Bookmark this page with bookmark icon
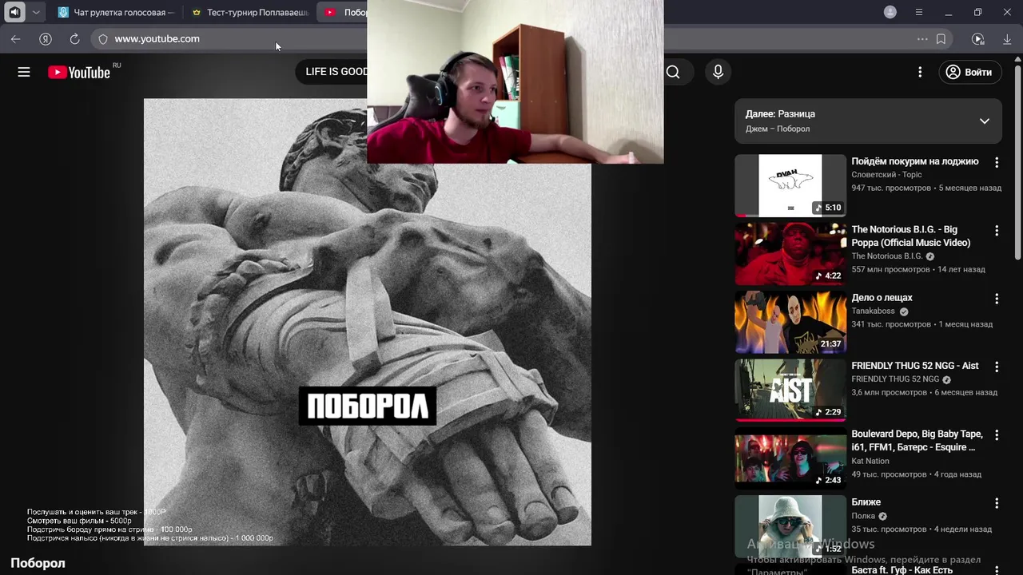 [941, 38]
